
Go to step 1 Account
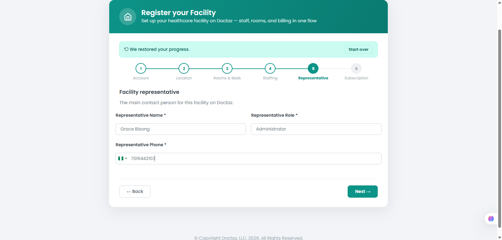(141, 68)
